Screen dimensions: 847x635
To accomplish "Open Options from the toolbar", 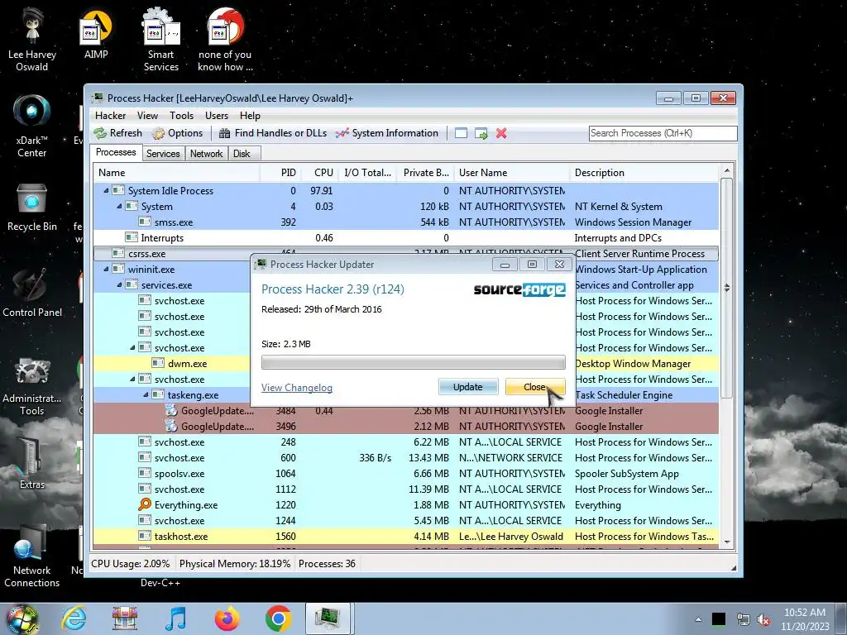I will point(177,133).
